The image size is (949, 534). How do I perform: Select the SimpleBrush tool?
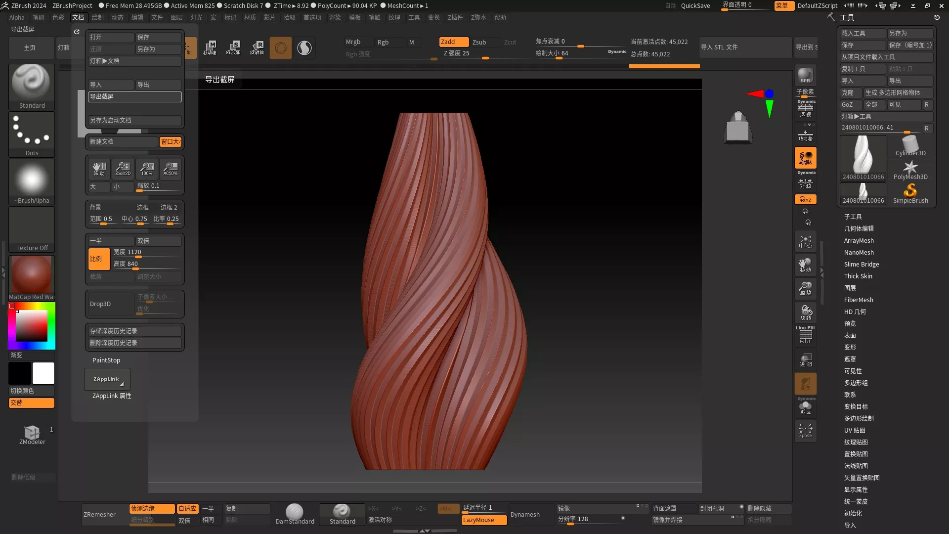pyautogui.click(x=910, y=194)
